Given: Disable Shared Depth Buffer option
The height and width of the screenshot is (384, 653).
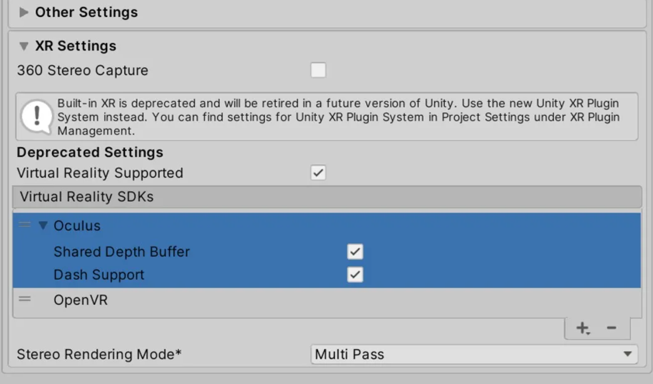Looking at the screenshot, I should (355, 252).
